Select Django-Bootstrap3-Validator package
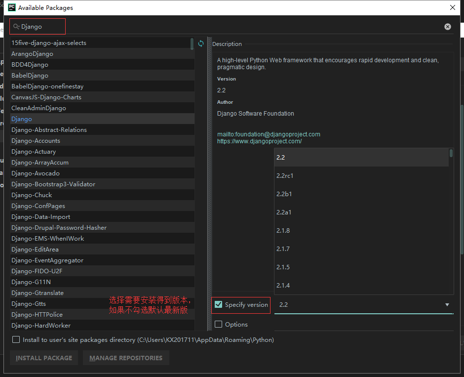This screenshot has width=464, height=377. pos(102,184)
